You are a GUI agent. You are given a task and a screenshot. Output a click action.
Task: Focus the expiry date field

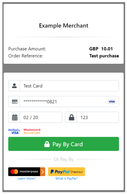point(41,117)
